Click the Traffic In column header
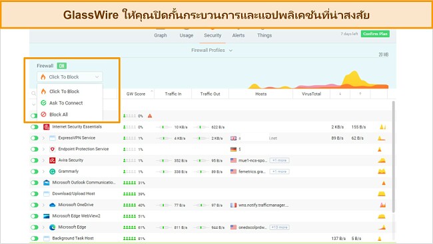Image resolution: width=433 pixels, height=244 pixels. (173, 94)
